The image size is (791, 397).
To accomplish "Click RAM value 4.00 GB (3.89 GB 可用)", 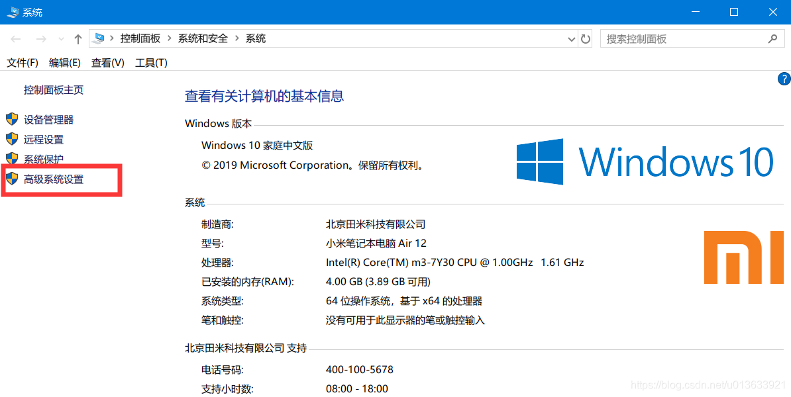I will coord(378,282).
